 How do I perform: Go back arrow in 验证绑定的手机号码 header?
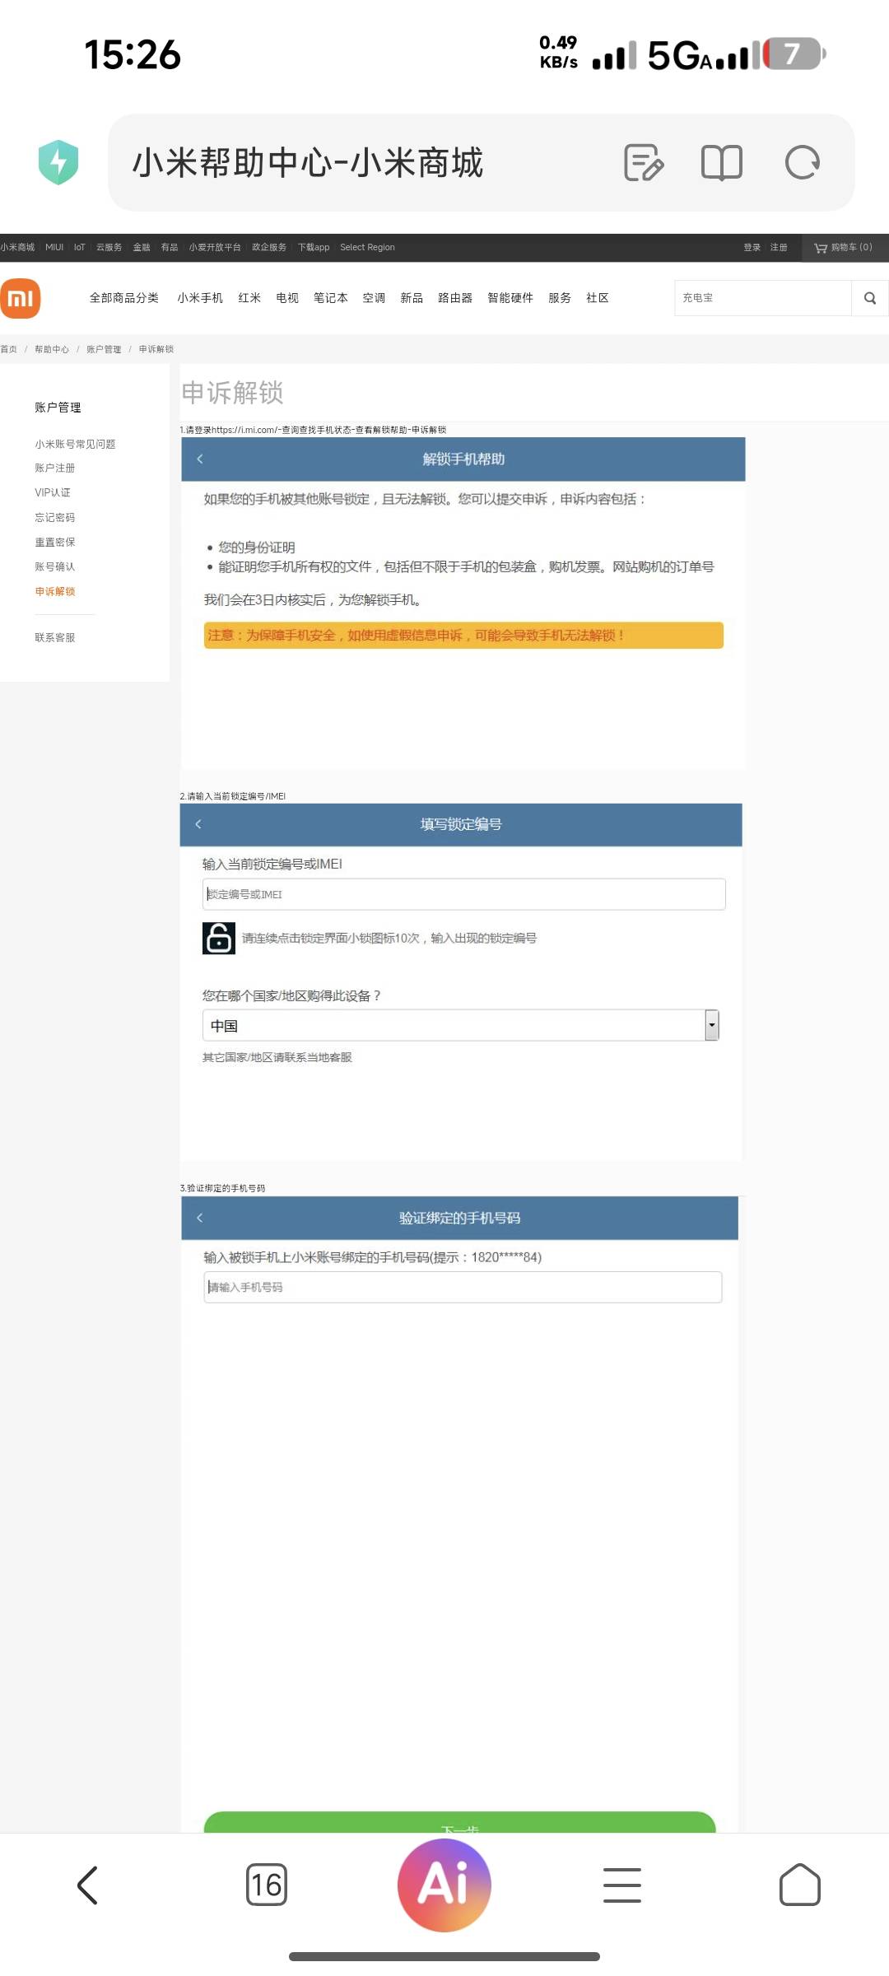pyautogui.click(x=200, y=1218)
